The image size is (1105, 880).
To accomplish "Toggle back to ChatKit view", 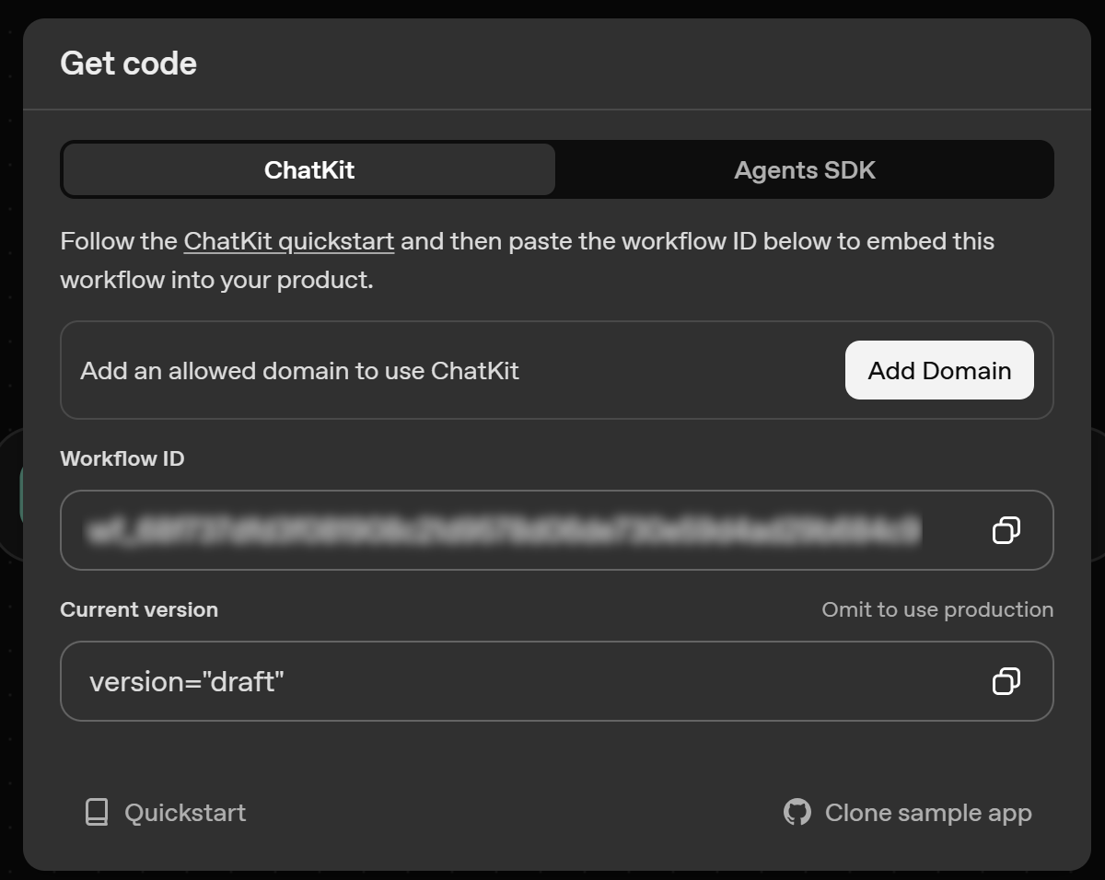I will click(x=308, y=169).
